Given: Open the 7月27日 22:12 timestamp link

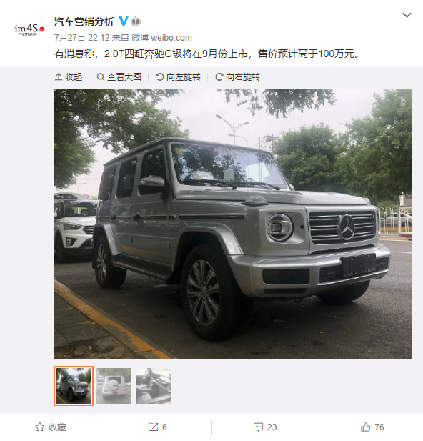Looking at the screenshot, I should 82,38.
